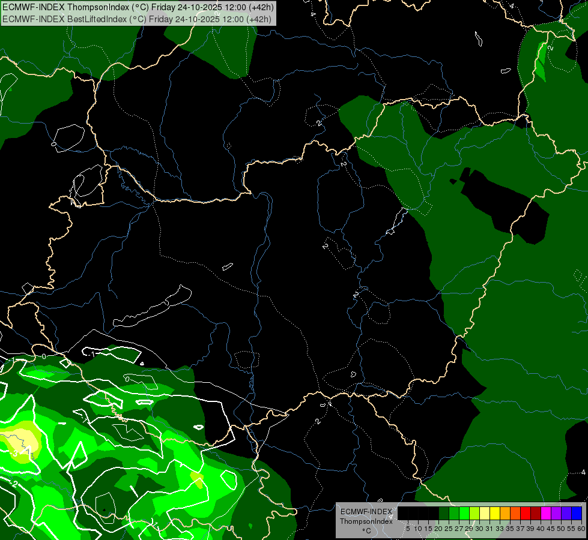Click the yellow-green 29–30 legend swatch
This screenshot has height=540, width=588.
474,513
